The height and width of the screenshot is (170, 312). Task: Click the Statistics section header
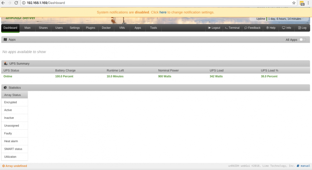pyautogui.click(x=156, y=87)
